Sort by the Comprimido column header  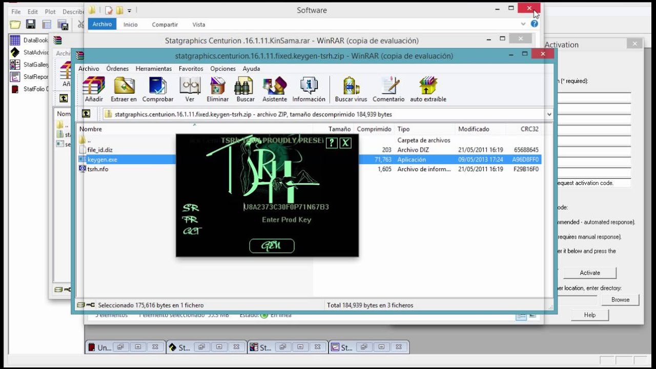[374, 129]
